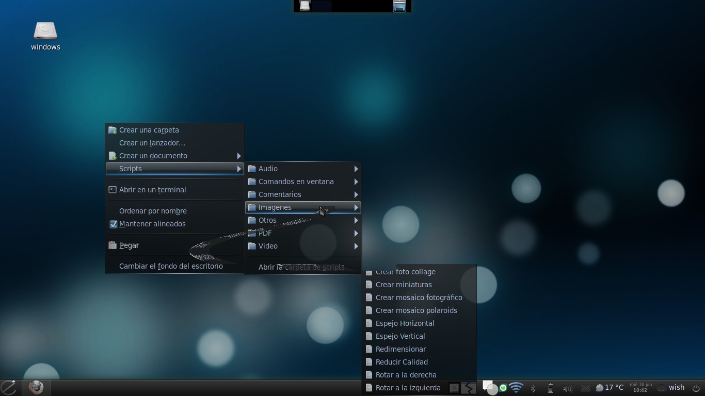Expand Comandos en ventana submenu

pyautogui.click(x=303, y=181)
